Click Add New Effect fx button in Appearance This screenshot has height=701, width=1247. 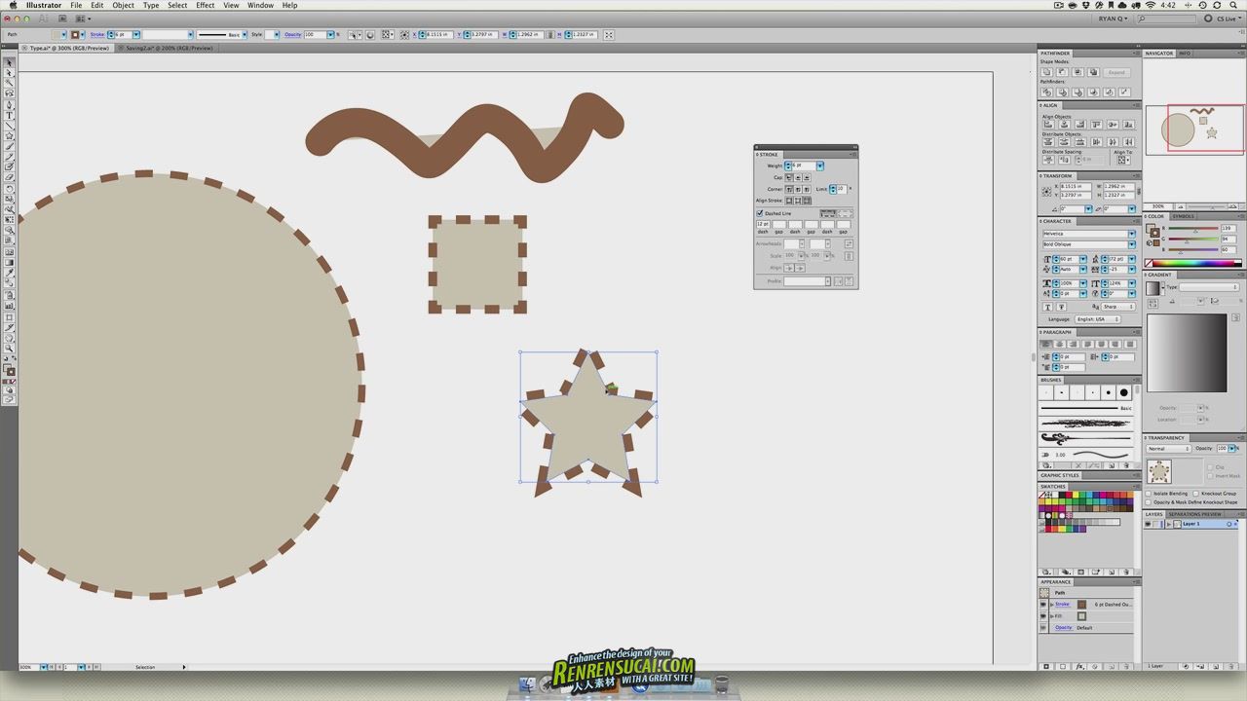coord(1080,666)
